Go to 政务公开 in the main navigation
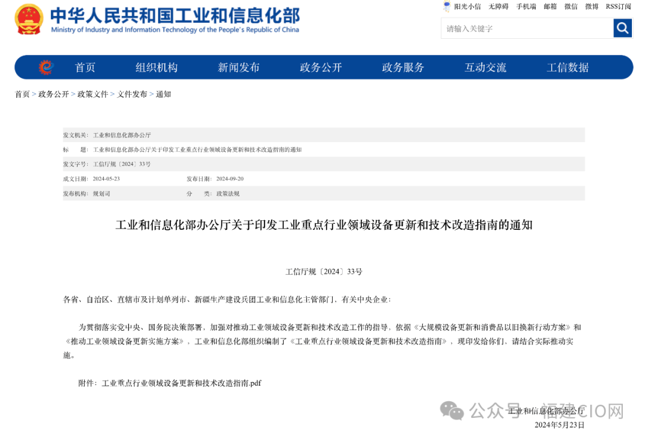The image size is (645, 437). [x=321, y=67]
